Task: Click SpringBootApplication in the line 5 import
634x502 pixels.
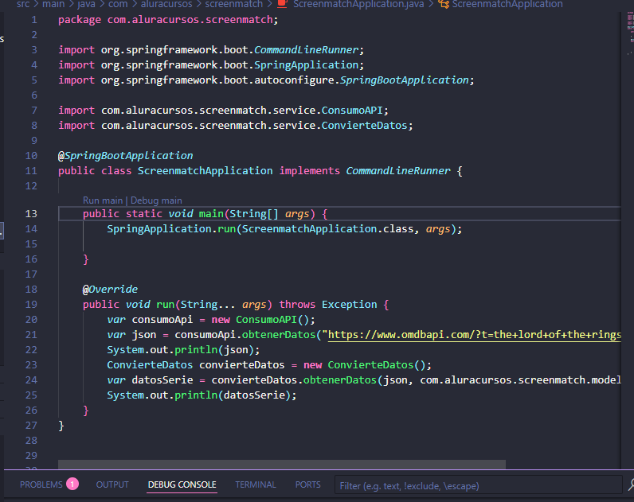Action: (x=404, y=80)
